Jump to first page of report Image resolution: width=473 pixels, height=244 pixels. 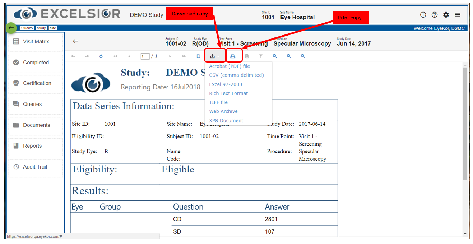(115, 56)
